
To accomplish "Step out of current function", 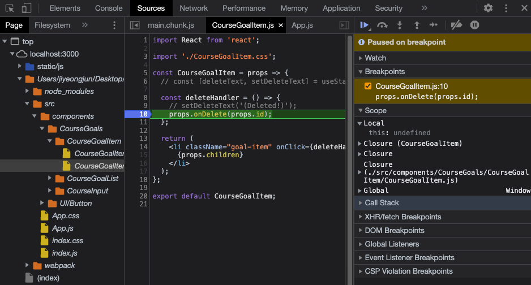I will [x=417, y=25].
